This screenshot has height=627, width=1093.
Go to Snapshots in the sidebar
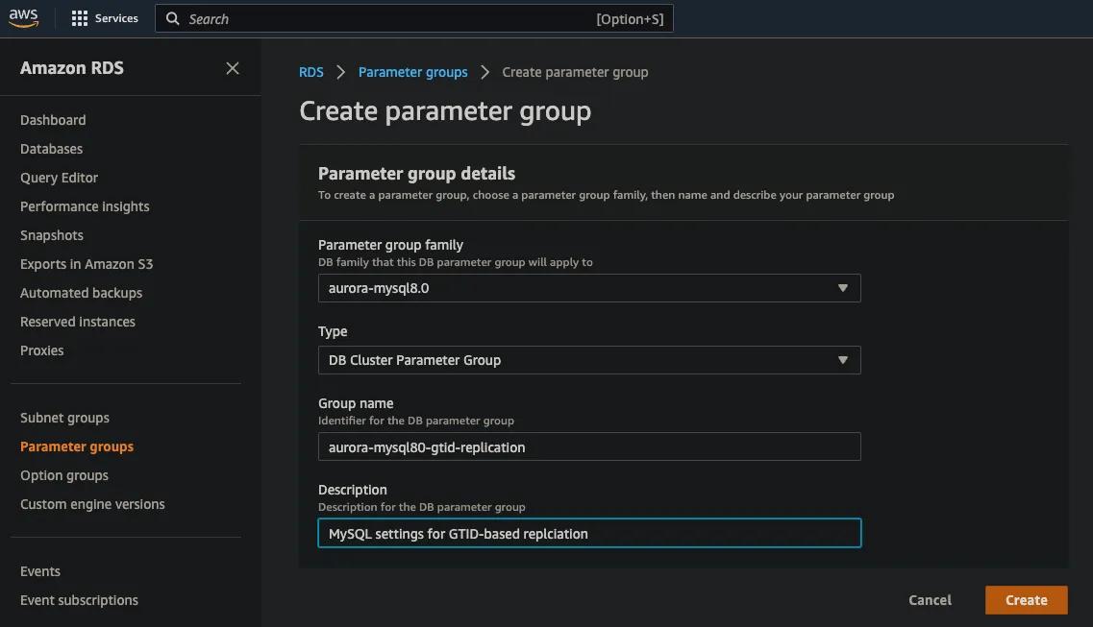(51, 234)
